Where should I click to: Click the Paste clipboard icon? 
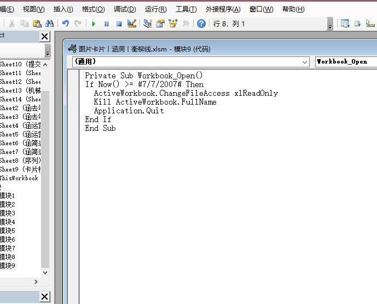37,24
